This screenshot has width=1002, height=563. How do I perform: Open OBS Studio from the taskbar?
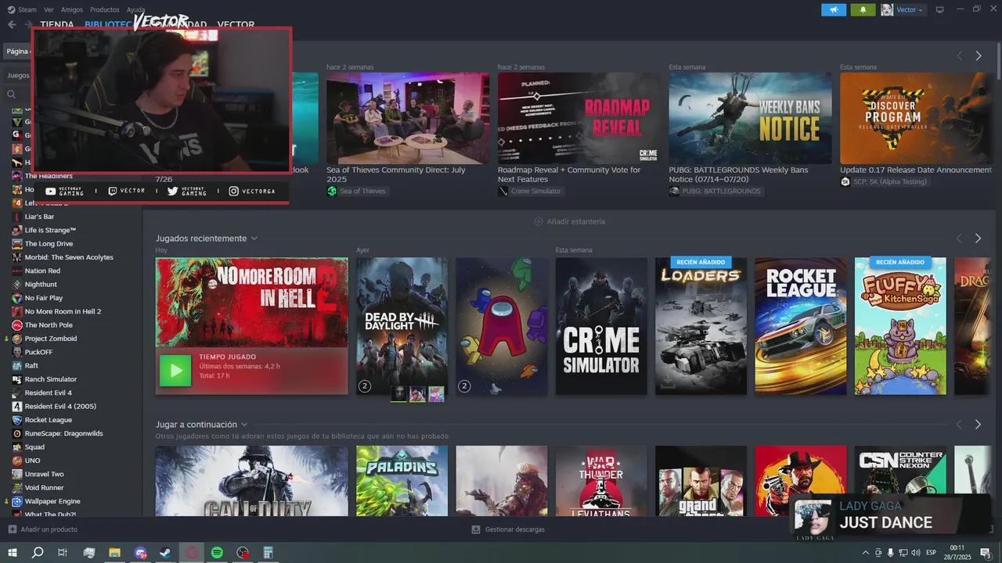pos(243,553)
